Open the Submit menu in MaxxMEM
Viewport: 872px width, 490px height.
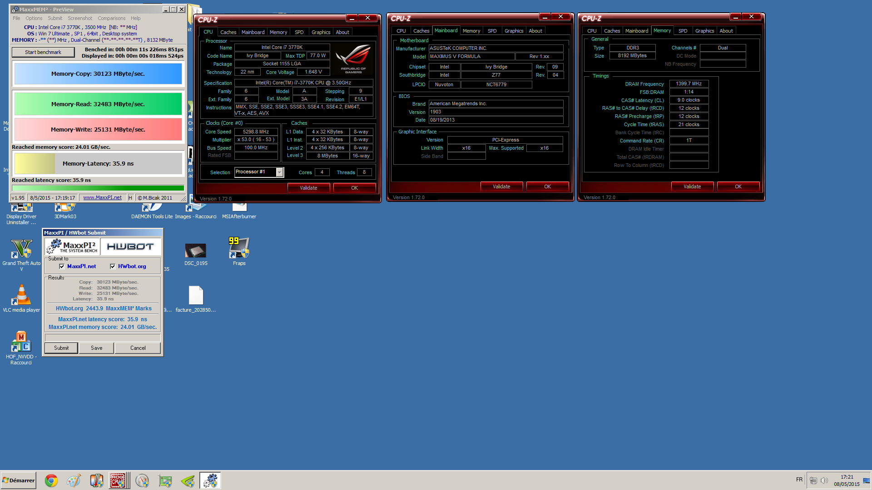[x=55, y=18]
